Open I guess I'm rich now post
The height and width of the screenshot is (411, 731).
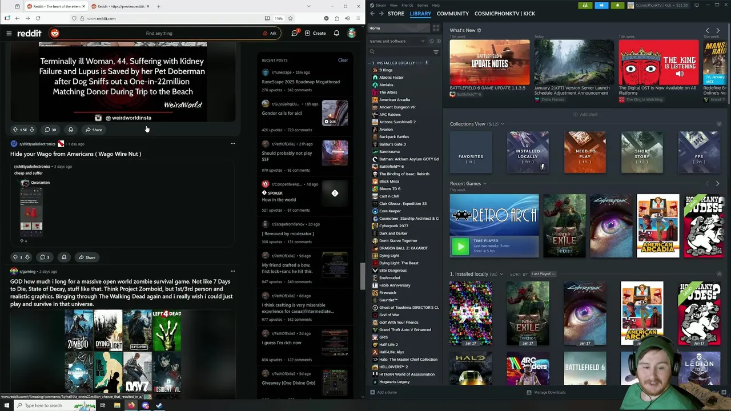click(x=282, y=342)
